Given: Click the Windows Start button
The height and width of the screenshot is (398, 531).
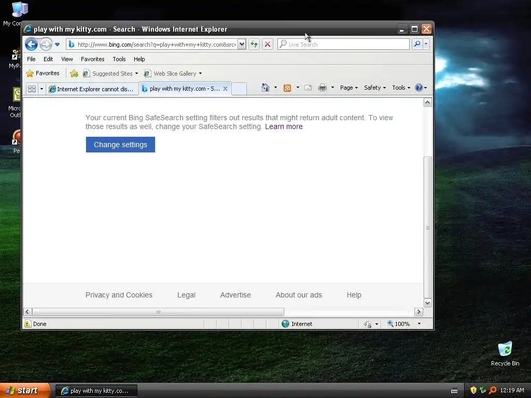Looking at the screenshot, I should pyautogui.click(x=25, y=391).
